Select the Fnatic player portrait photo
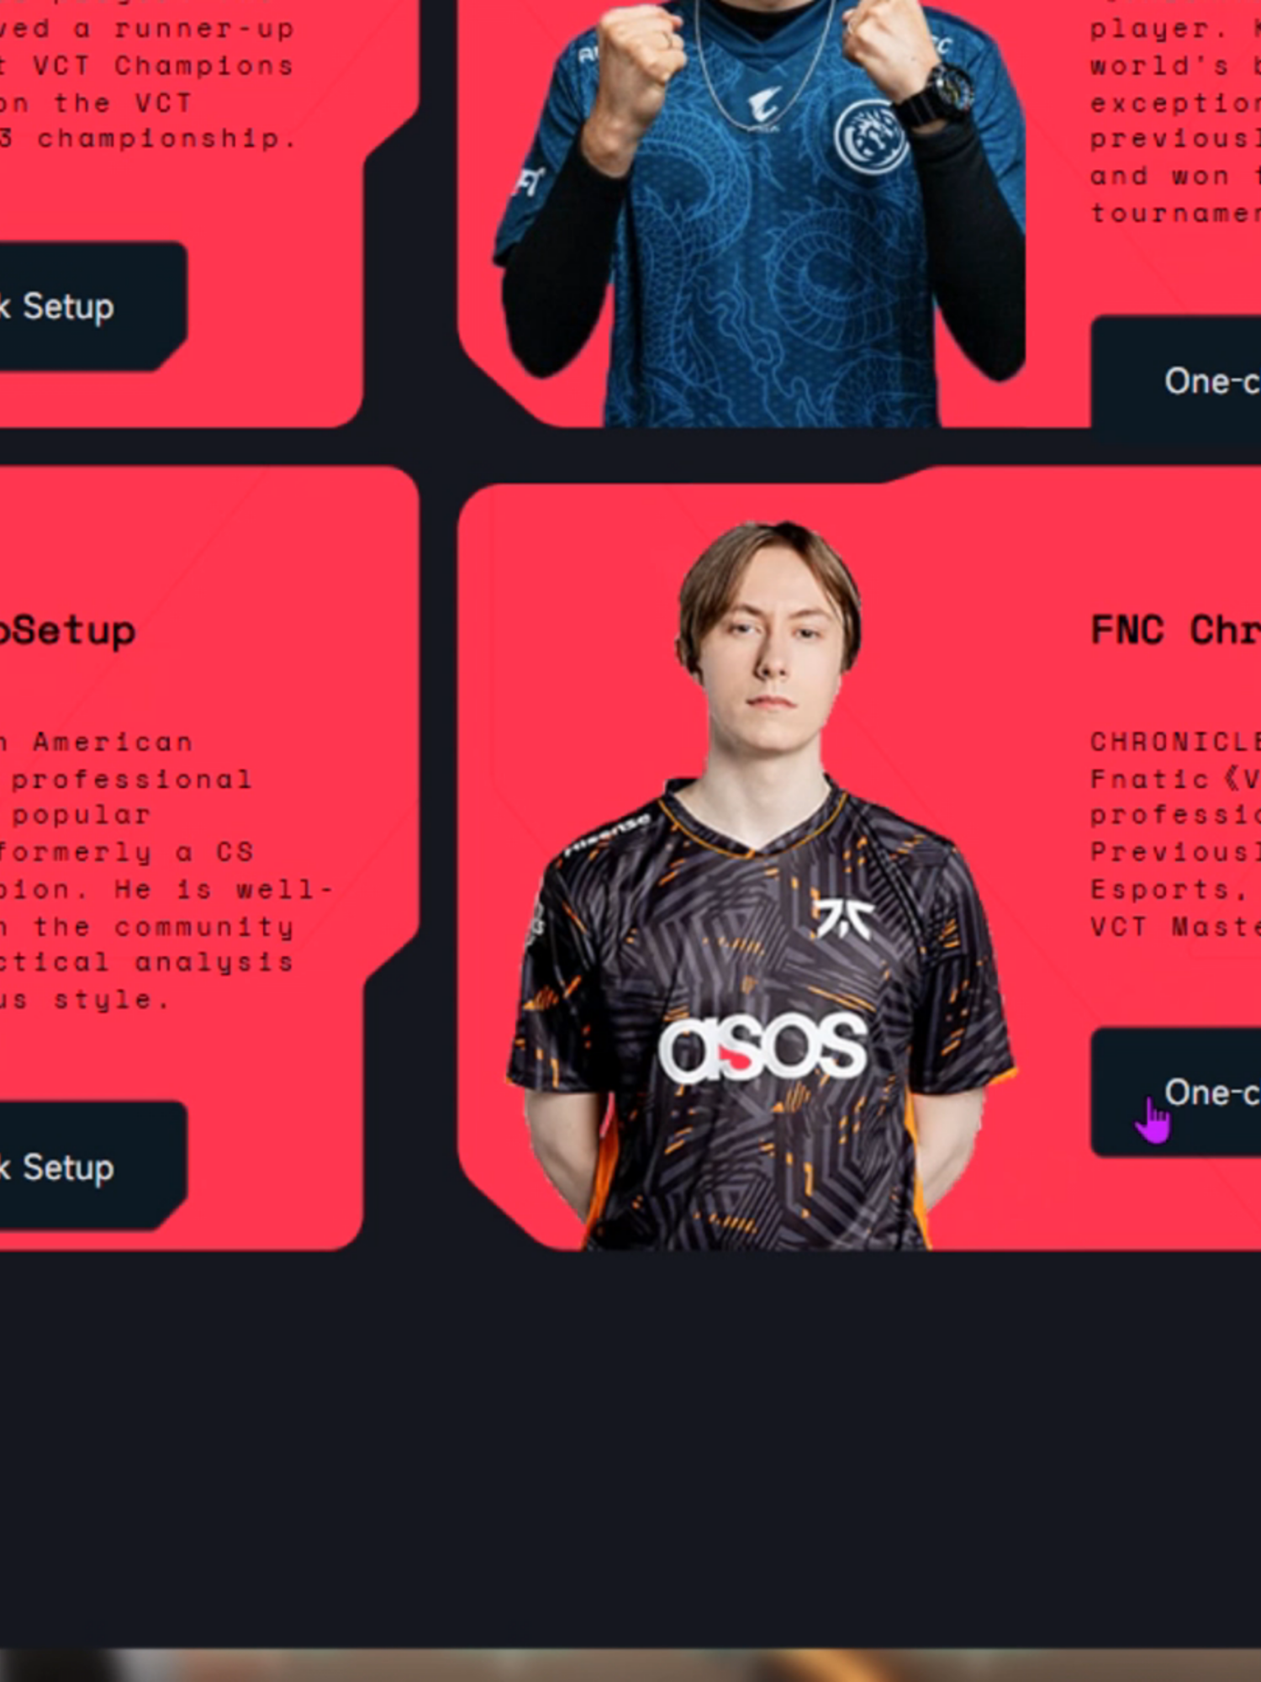This screenshot has width=1261, height=1682. (x=762, y=885)
